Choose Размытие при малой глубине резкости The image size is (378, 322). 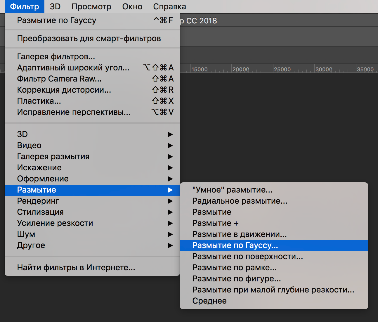pos(273,290)
